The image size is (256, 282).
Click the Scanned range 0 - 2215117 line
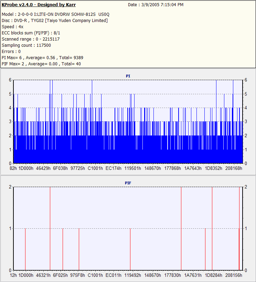coord(31,39)
